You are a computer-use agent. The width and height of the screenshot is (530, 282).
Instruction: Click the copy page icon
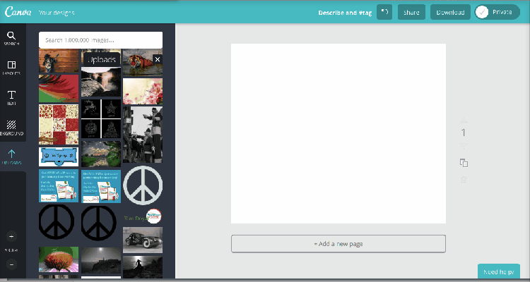coord(464,163)
